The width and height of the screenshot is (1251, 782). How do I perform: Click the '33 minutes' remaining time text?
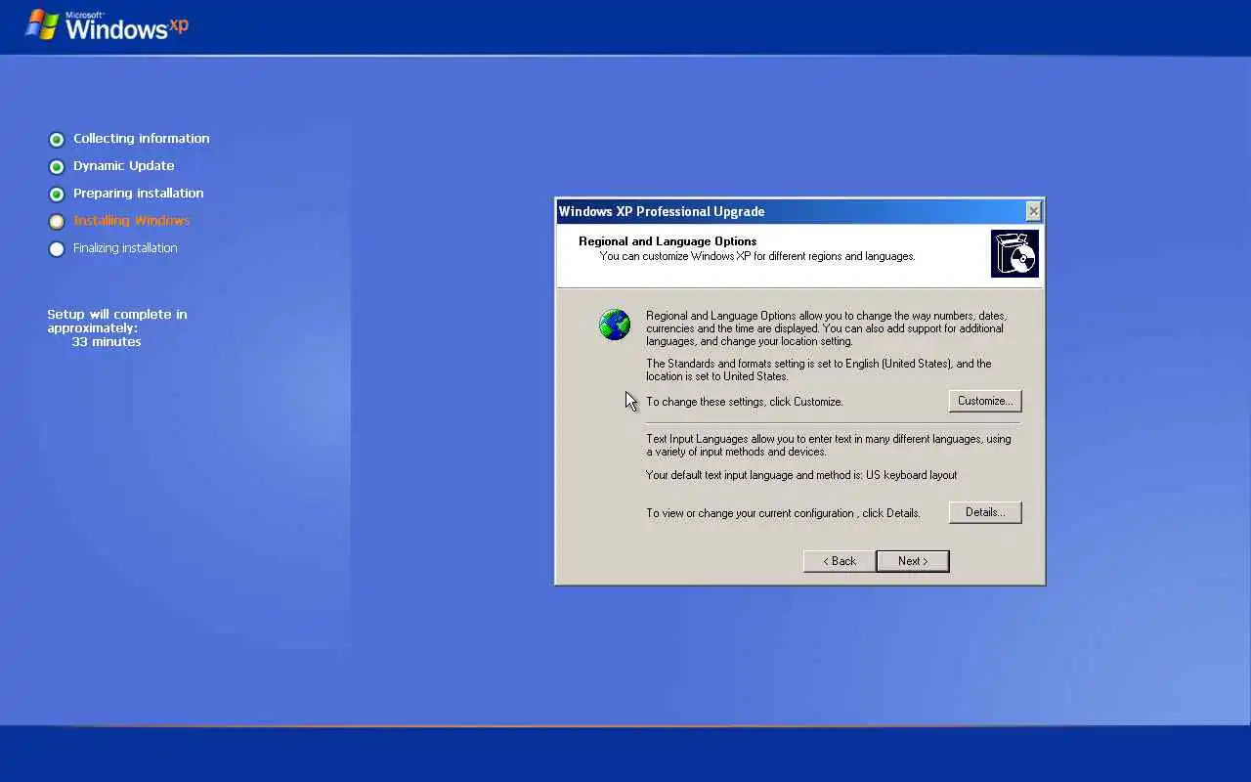click(x=107, y=342)
